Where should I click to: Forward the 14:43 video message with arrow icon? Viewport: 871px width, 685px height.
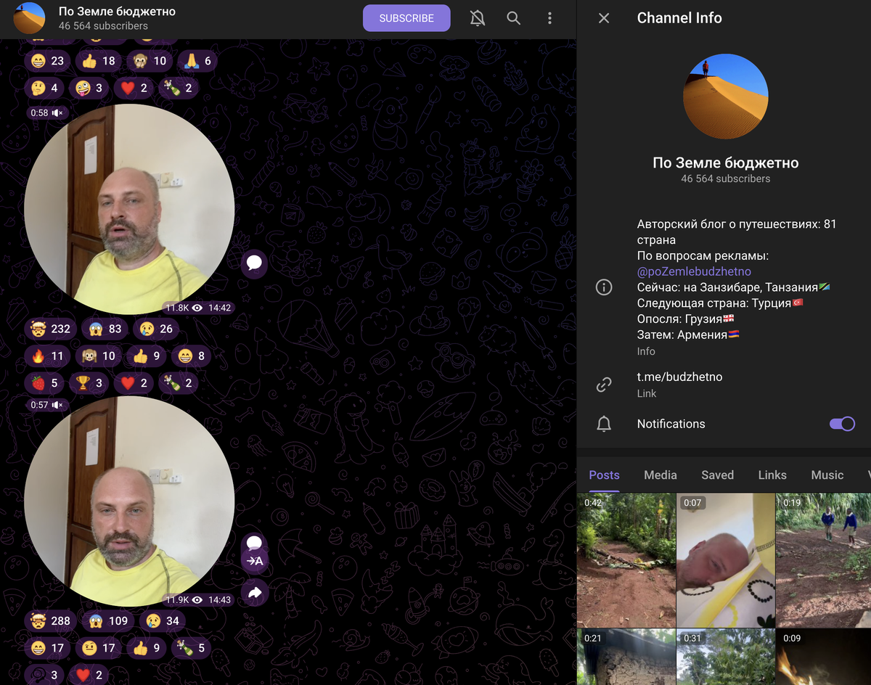pos(254,593)
